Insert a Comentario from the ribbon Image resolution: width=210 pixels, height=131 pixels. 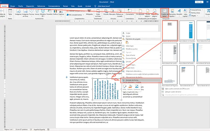click(130, 12)
